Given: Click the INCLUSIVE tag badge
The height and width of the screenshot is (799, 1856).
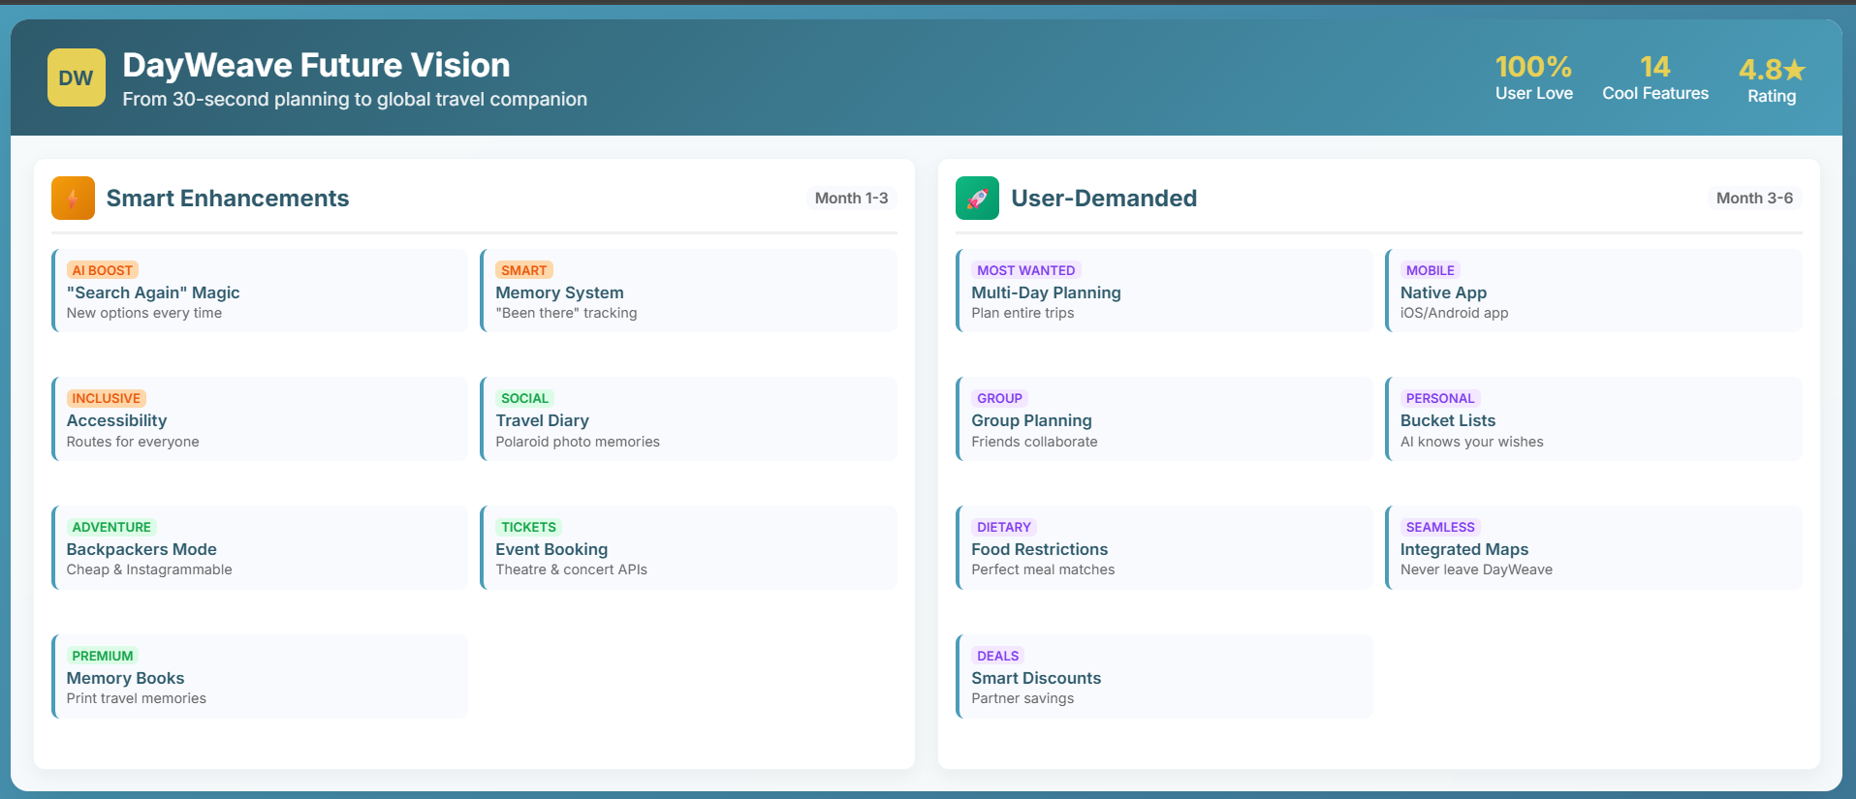Looking at the screenshot, I should pos(107,398).
